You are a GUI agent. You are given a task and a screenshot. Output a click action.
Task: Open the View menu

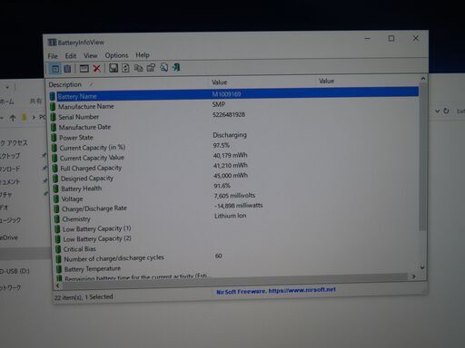tap(91, 55)
